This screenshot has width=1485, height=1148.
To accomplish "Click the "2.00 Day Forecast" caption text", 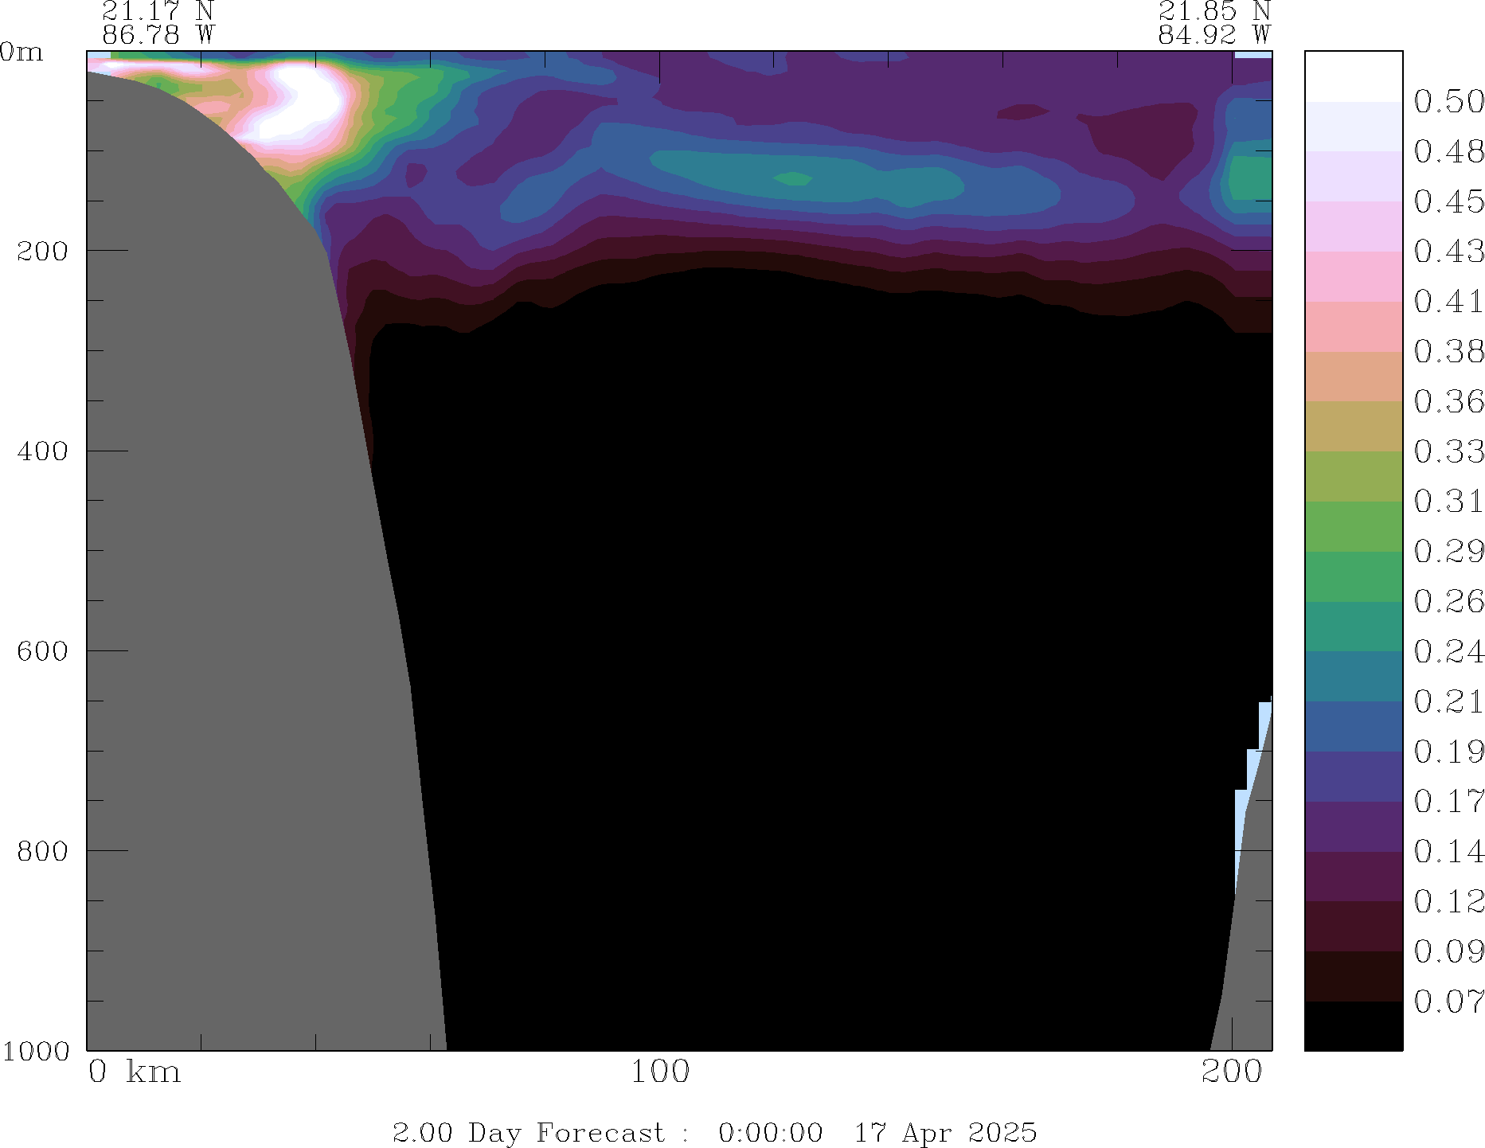I will [528, 1132].
